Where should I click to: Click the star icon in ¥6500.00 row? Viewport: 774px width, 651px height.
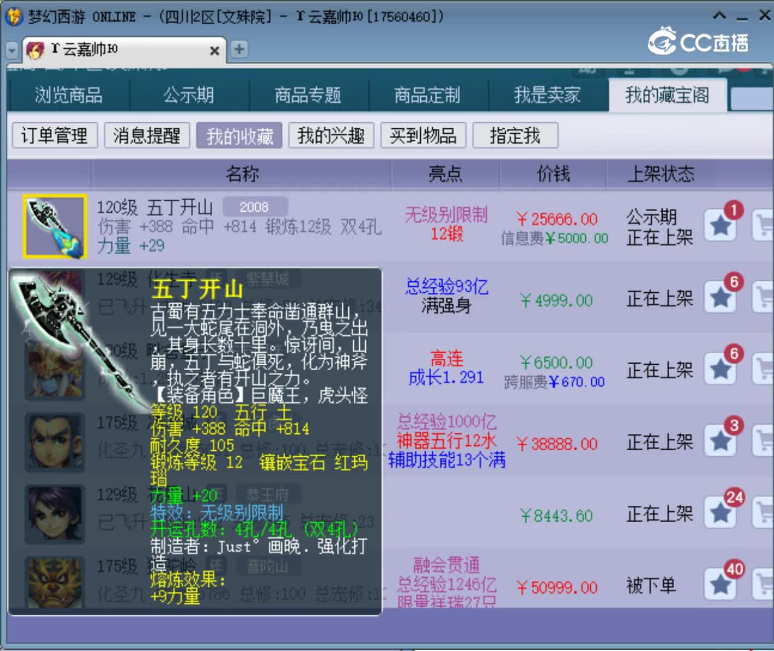[x=720, y=369]
